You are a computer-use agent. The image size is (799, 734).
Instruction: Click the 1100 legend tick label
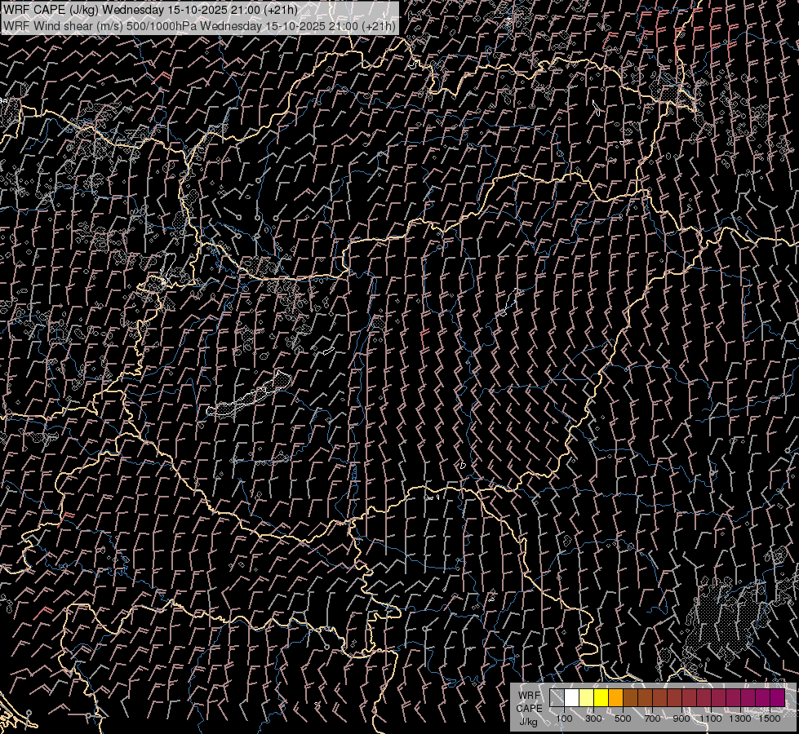(711, 719)
